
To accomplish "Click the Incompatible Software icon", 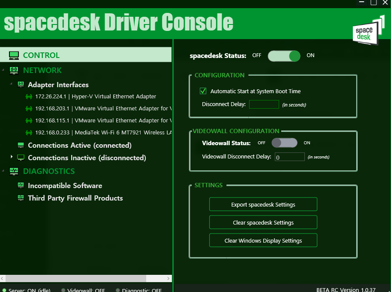I will pos(21,186).
